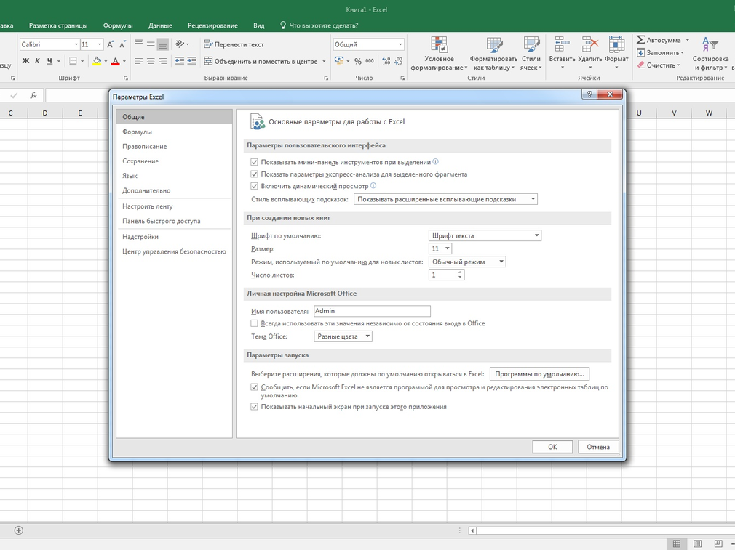This screenshot has height=550, width=735.
Task: Click the fill color bucket icon
Action: [97, 61]
